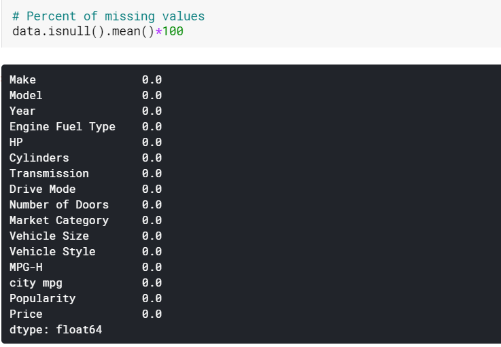The width and height of the screenshot is (501, 347).
Task: Click the 'Transmission' row label
Action: (x=49, y=174)
